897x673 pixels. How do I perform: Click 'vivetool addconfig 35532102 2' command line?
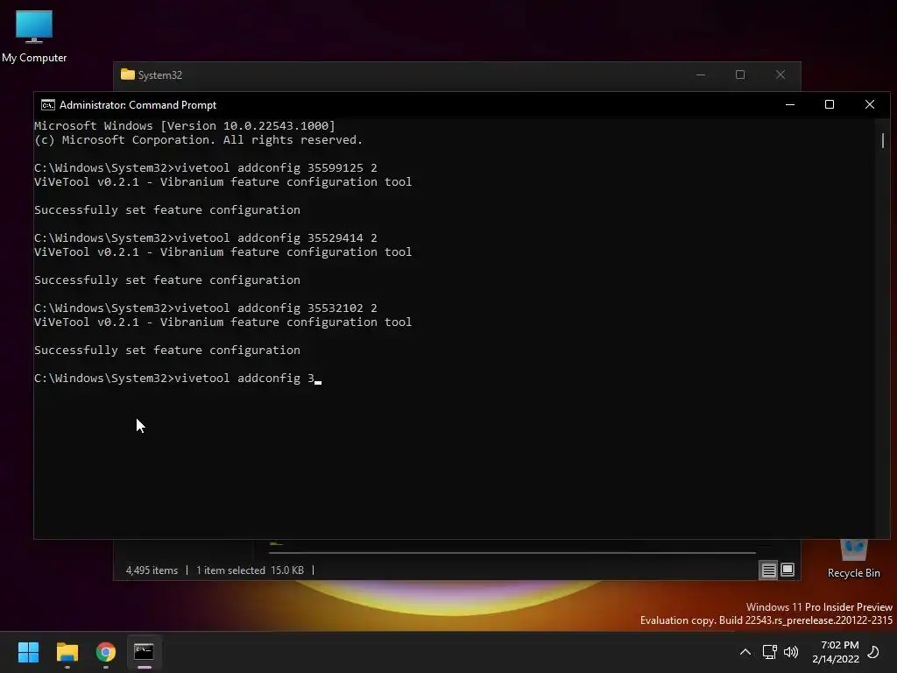(x=205, y=308)
